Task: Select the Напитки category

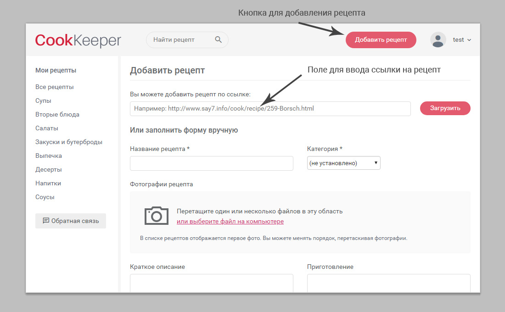Action: [x=48, y=183]
